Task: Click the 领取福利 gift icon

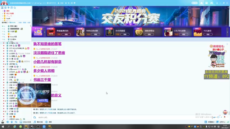Action: (x=38, y=32)
